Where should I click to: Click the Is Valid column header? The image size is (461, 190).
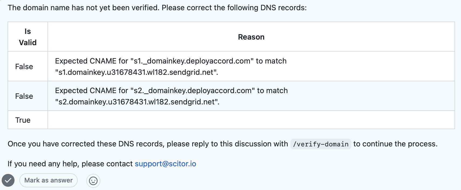(27, 37)
